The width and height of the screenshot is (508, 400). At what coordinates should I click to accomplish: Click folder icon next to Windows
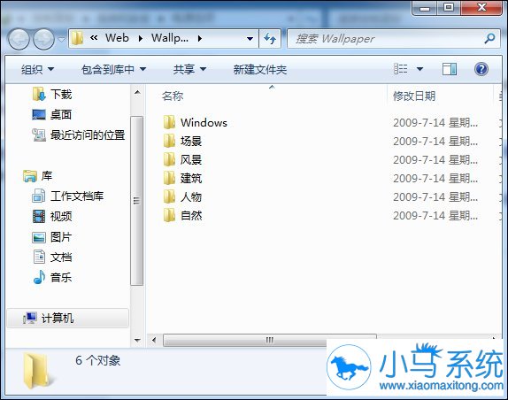click(x=169, y=122)
